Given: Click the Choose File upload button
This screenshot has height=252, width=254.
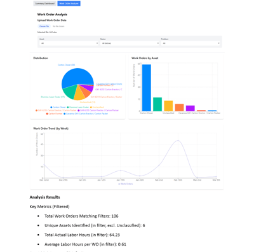Looking at the screenshot, I should (x=44, y=26).
